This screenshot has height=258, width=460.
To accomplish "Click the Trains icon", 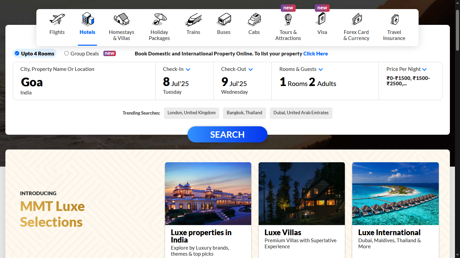I will coord(193,19).
